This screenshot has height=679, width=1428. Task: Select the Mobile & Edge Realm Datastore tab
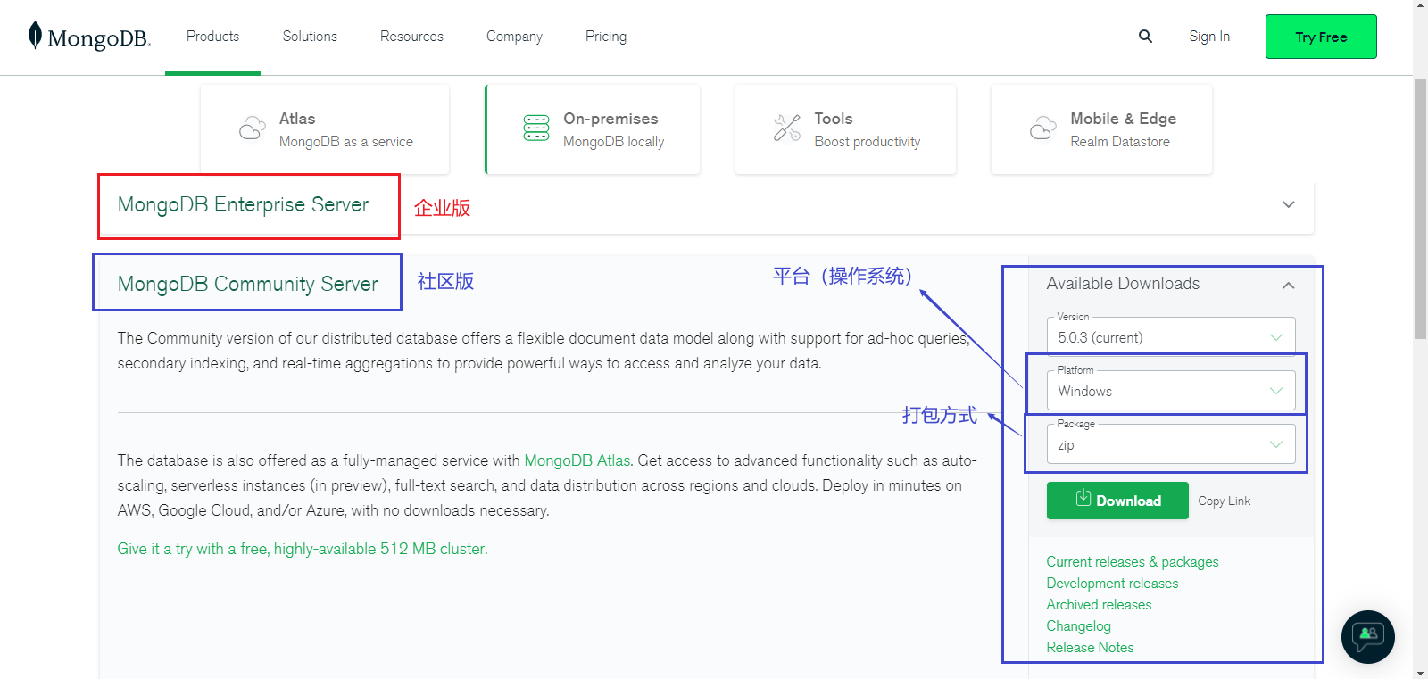click(x=1101, y=129)
